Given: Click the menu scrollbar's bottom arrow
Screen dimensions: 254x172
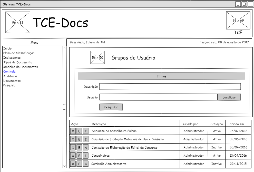Looking at the screenshot, I should click(64, 166).
